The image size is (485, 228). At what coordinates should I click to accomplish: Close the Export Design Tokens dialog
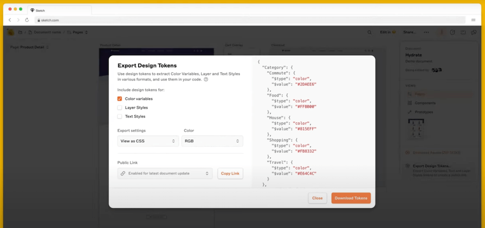[x=317, y=198]
